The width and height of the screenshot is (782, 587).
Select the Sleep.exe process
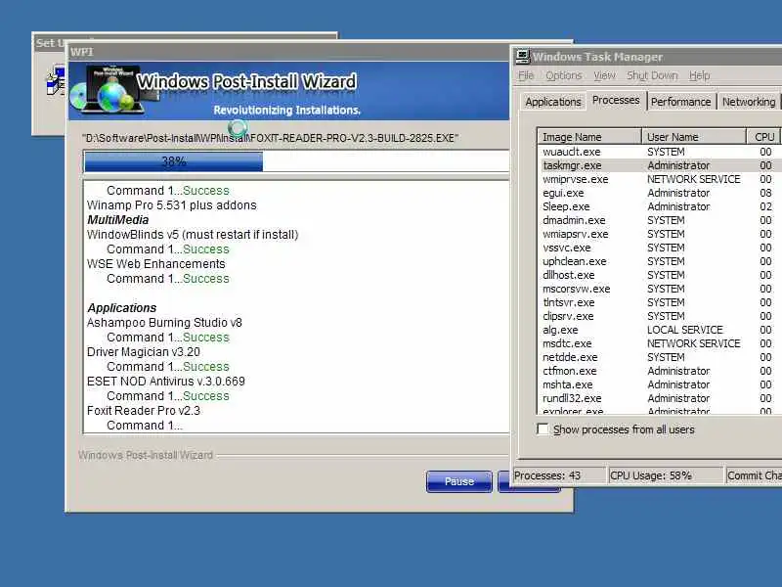[658, 206]
